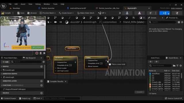
Task: Select the Blueprint graph mode icon
Action: [164, 13]
